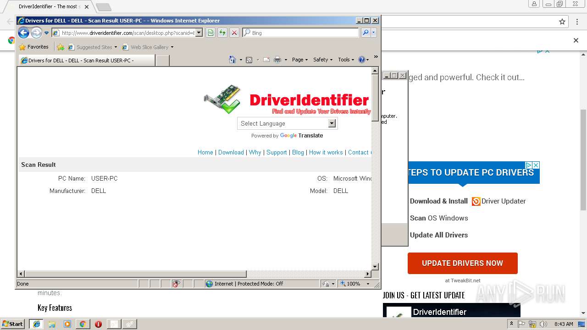This screenshot has width=587, height=330.
Task: Click the Add to Favorites Bar icon
Action: click(61, 47)
